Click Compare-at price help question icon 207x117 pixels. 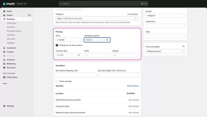(107, 40)
